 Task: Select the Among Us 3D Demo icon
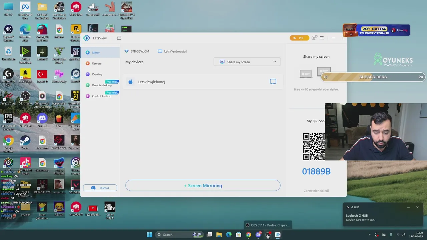(x=42, y=33)
